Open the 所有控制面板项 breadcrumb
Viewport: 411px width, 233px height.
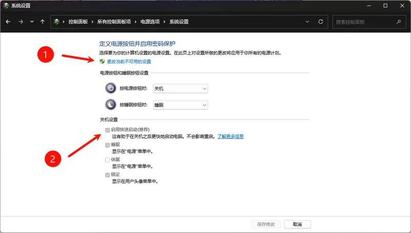(114, 22)
